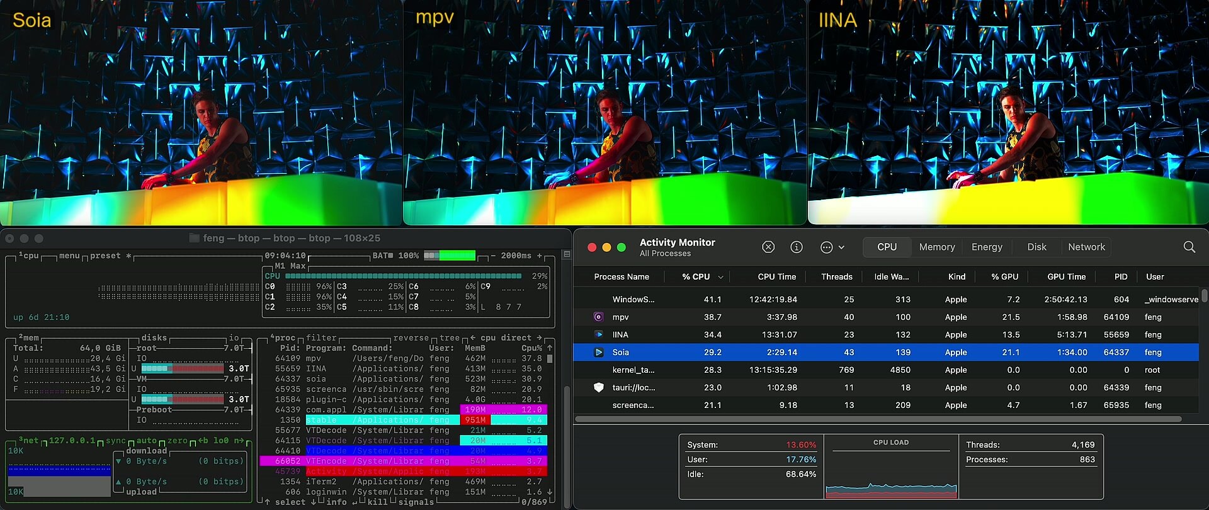The width and height of the screenshot is (1209, 510).
Task: Toggle tree view in btop proc panel
Action: tap(450, 338)
